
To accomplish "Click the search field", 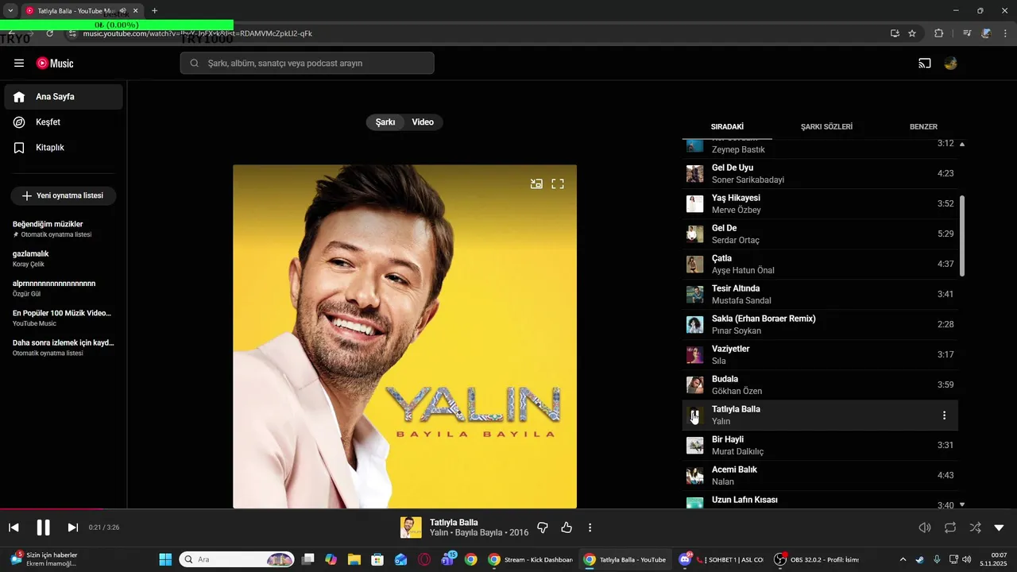I will click(307, 63).
